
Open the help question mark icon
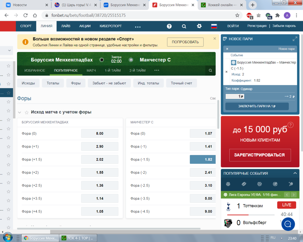(x=169, y=26)
